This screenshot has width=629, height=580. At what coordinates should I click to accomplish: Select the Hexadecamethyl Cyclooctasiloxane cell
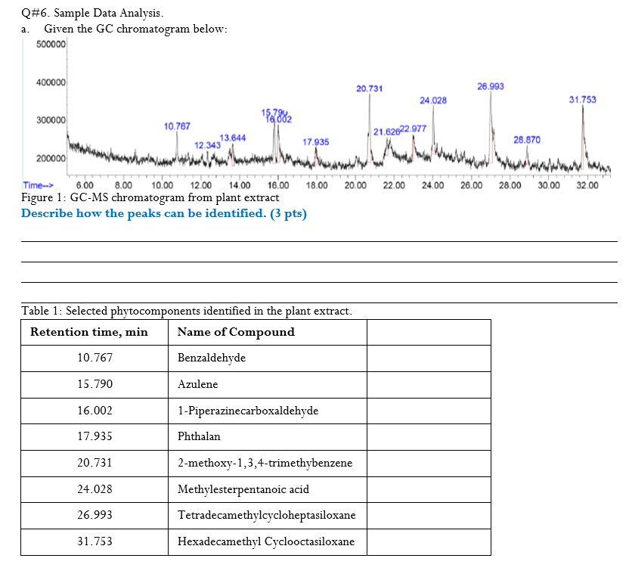pyautogui.click(x=266, y=541)
